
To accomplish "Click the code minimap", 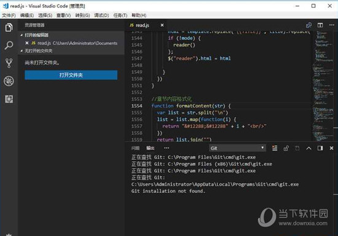I will (x=323, y=86).
